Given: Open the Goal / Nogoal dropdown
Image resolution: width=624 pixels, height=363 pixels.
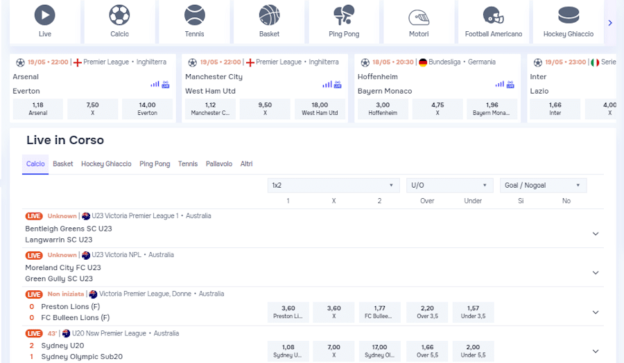Looking at the screenshot, I should coord(543,186).
